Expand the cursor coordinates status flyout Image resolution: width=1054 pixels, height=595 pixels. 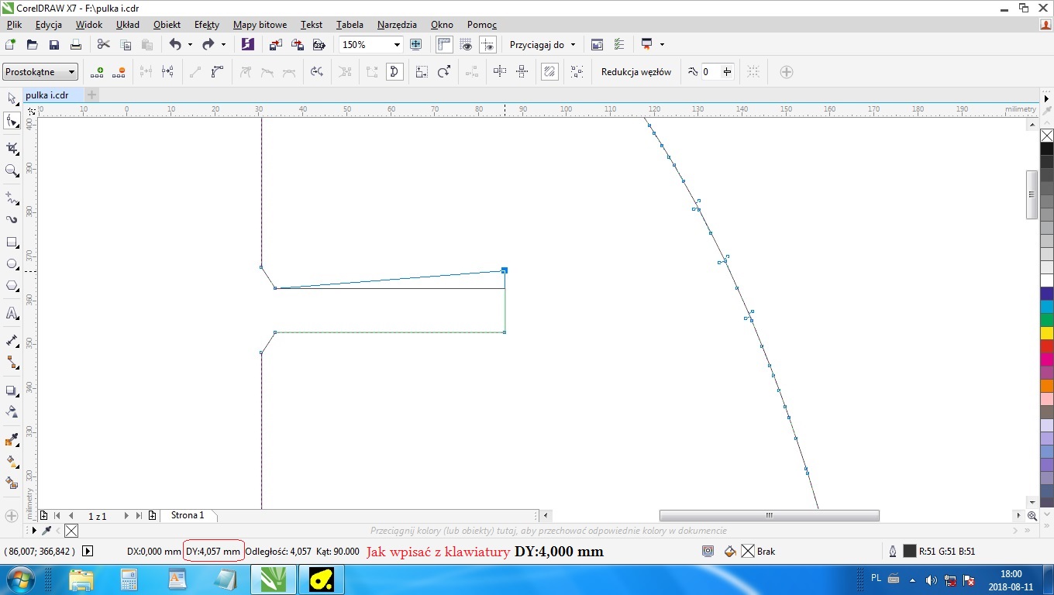[x=88, y=552]
